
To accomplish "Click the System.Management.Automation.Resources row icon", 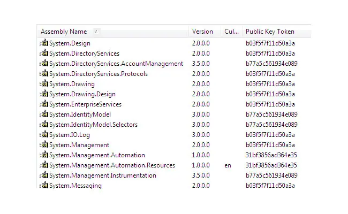I will 44,165.
